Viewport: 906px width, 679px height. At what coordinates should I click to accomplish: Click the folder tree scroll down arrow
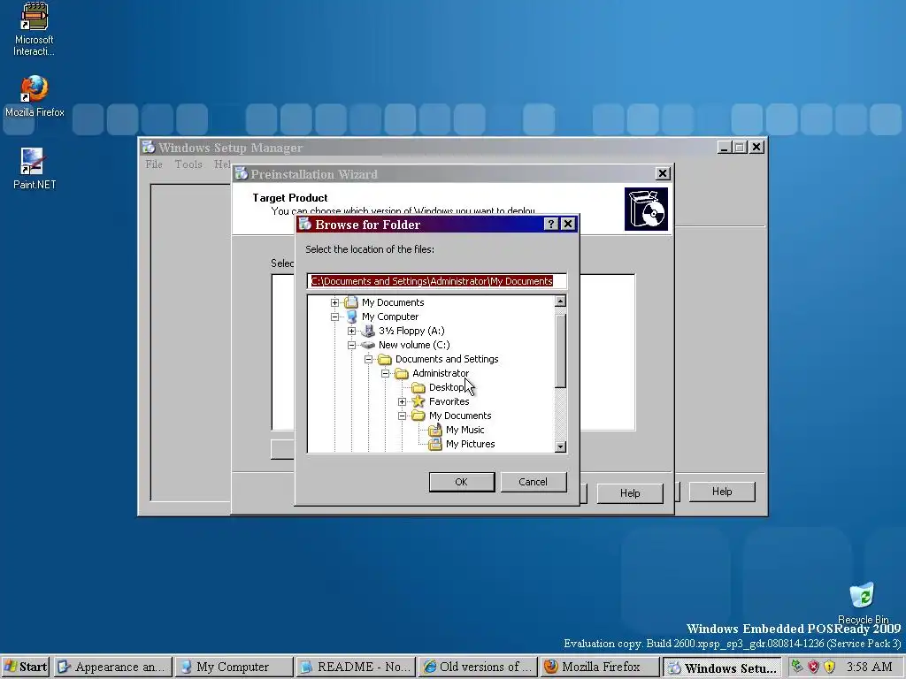560,446
